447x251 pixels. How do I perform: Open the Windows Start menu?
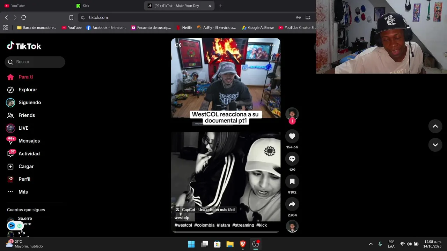tap(191, 244)
